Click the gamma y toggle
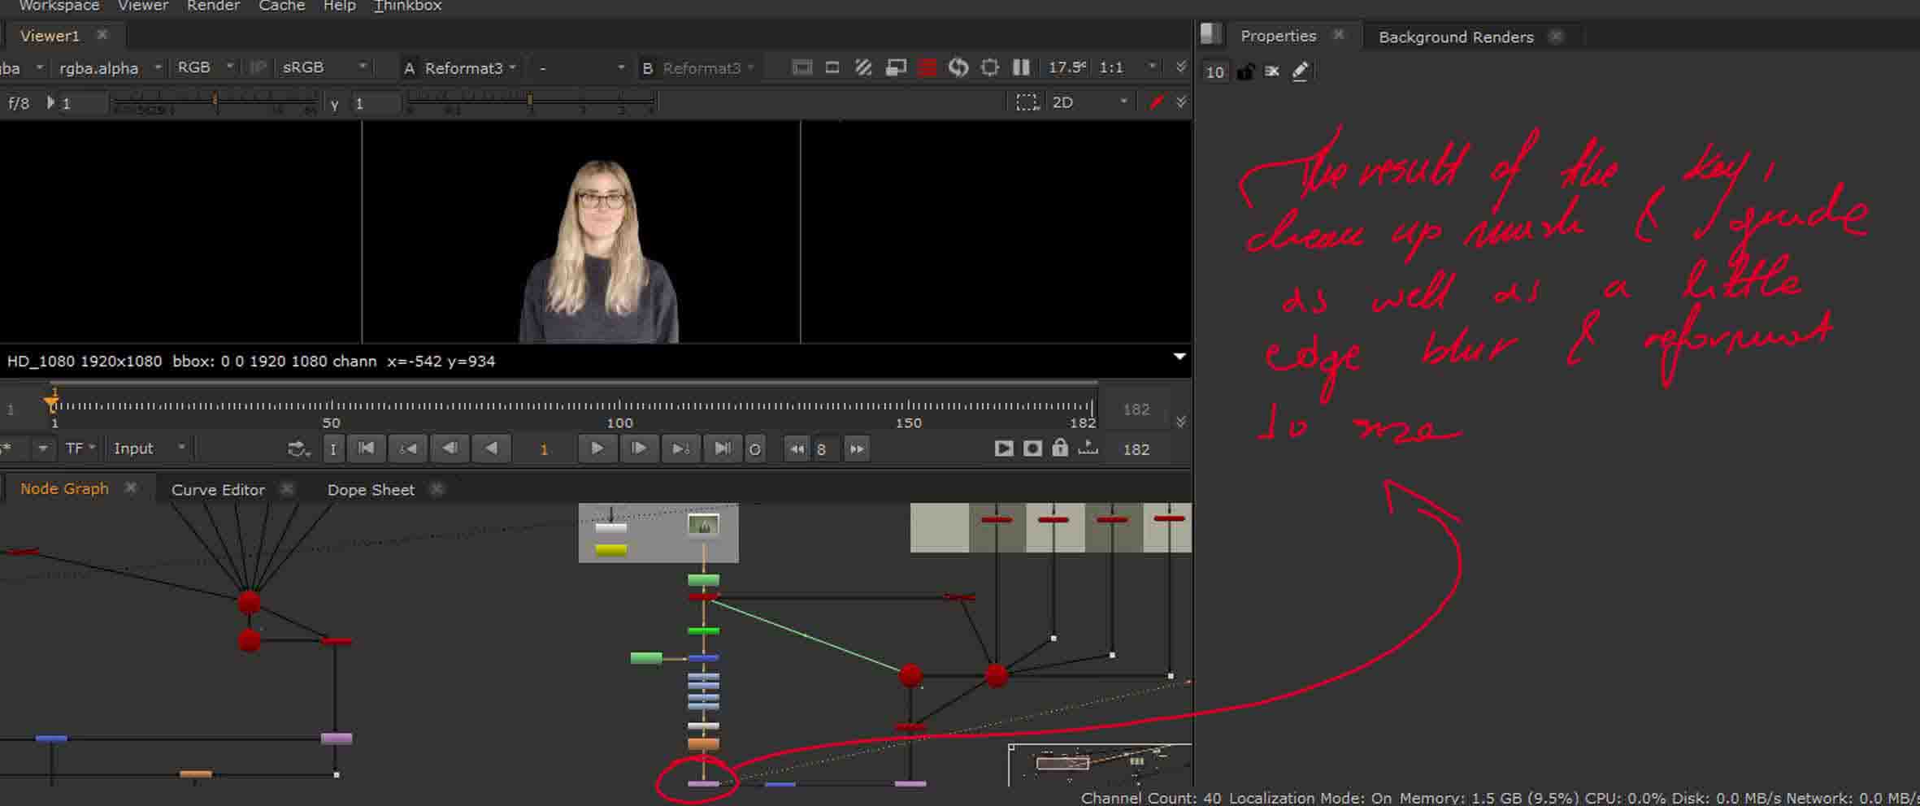The height and width of the screenshot is (806, 1920). tap(334, 104)
